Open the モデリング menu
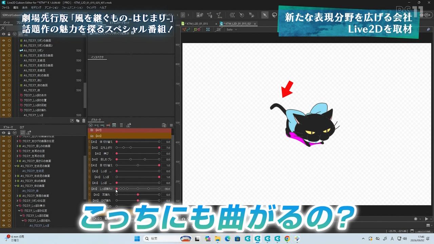Screen dimensions: 434x244 pos(36,7)
